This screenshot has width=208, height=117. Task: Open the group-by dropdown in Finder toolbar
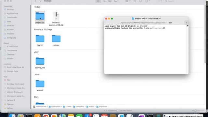pos(128,1)
